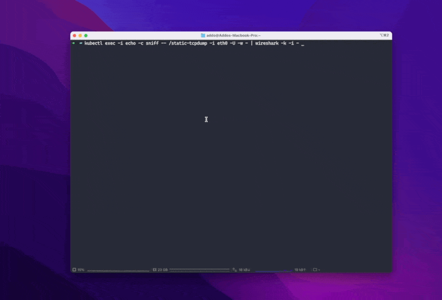Click the CPU icon in the status bar

click(x=74, y=270)
